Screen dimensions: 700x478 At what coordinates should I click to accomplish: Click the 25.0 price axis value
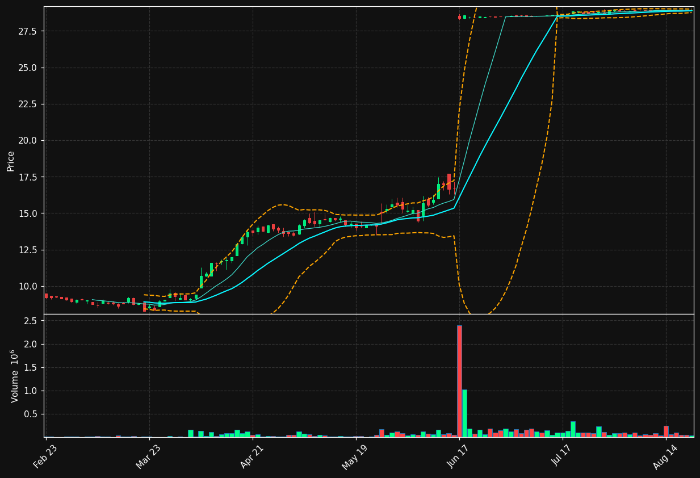point(27,68)
